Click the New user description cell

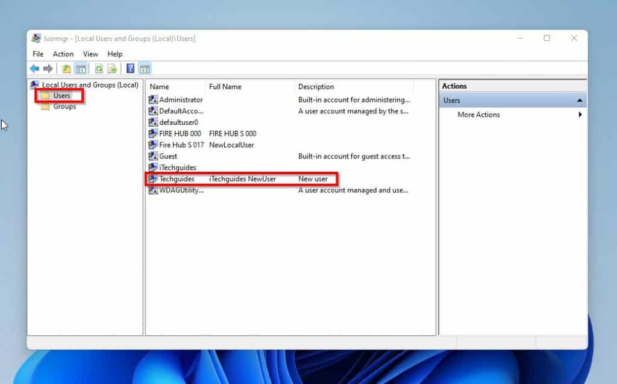click(313, 179)
